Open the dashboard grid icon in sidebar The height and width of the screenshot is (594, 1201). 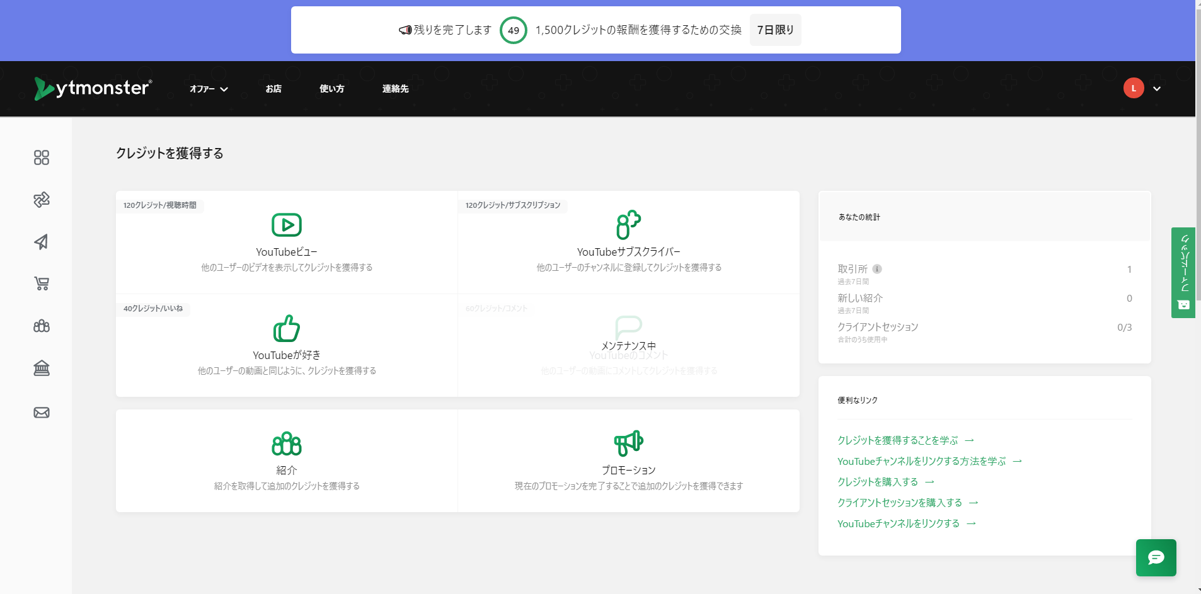[42, 157]
